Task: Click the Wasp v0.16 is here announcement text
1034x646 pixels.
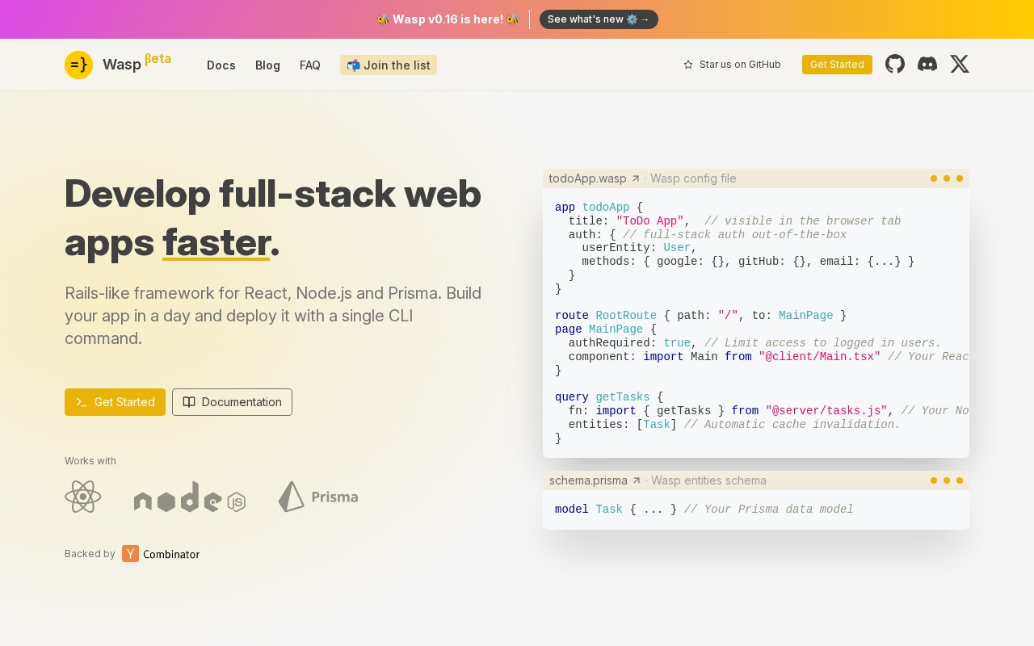Action: [448, 19]
